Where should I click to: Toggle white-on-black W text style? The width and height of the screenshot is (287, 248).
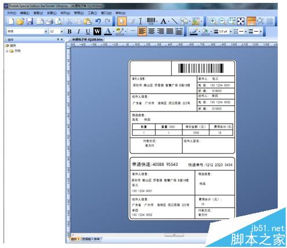pos(97,31)
